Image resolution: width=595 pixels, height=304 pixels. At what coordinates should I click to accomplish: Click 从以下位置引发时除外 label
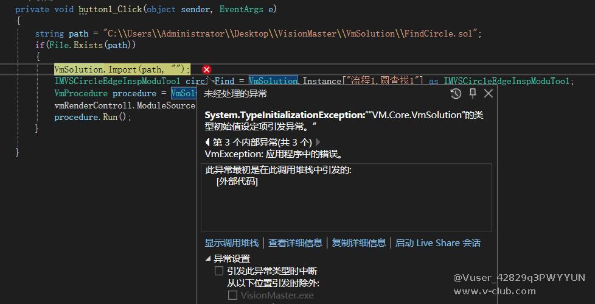[x=273, y=283]
